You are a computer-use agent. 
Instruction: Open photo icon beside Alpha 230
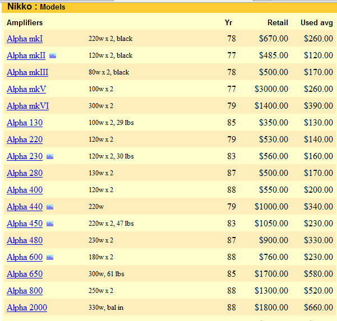50,157
